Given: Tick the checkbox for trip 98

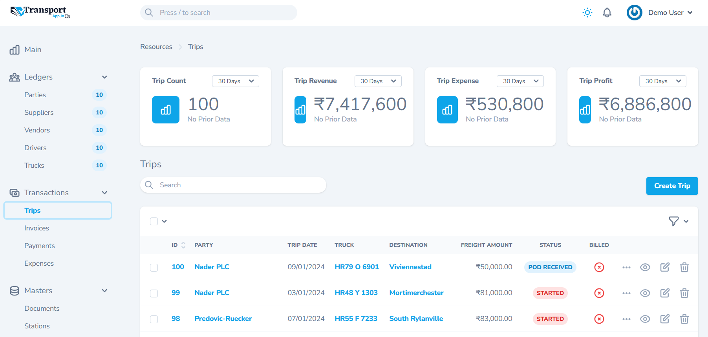Looking at the screenshot, I should [x=154, y=319].
